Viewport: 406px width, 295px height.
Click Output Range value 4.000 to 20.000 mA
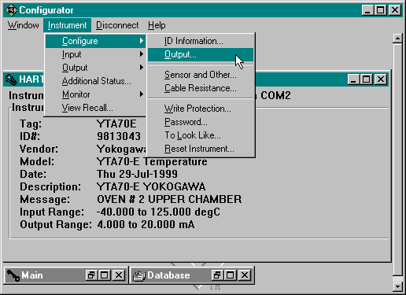point(146,224)
